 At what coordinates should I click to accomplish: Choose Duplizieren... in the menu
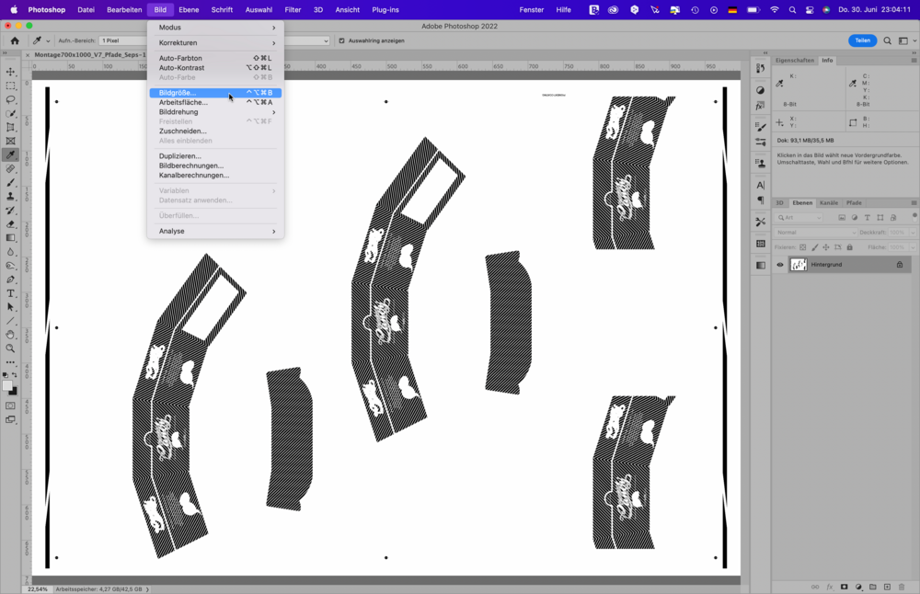(x=179, y=156)
